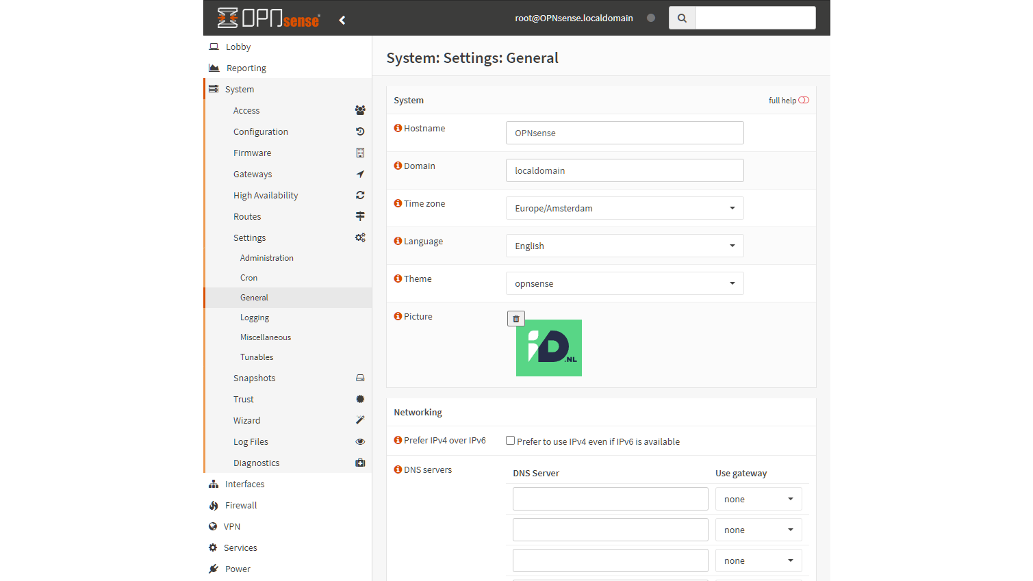This screenshot has height=581, width=1033.
Task: Open the Theme dropdown
Action: pyautogui.click(x=624, y=283)
